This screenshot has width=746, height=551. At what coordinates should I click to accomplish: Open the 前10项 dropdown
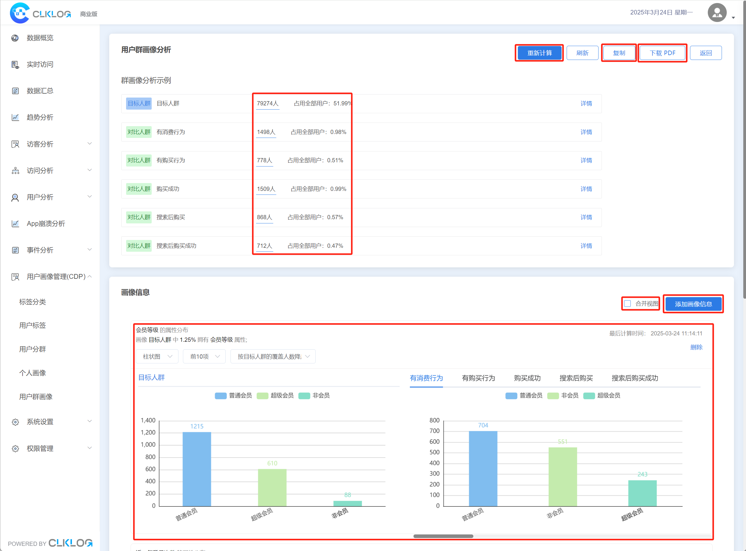pos(204,356)
